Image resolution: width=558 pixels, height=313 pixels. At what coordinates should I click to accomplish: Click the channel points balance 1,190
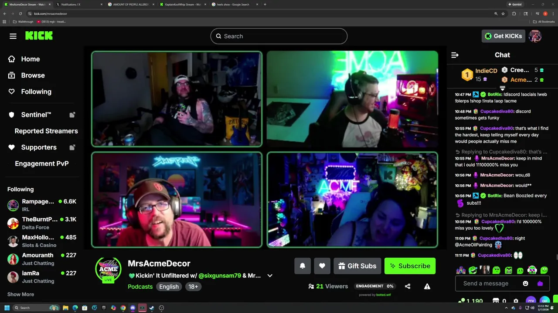tap(471, 301)
